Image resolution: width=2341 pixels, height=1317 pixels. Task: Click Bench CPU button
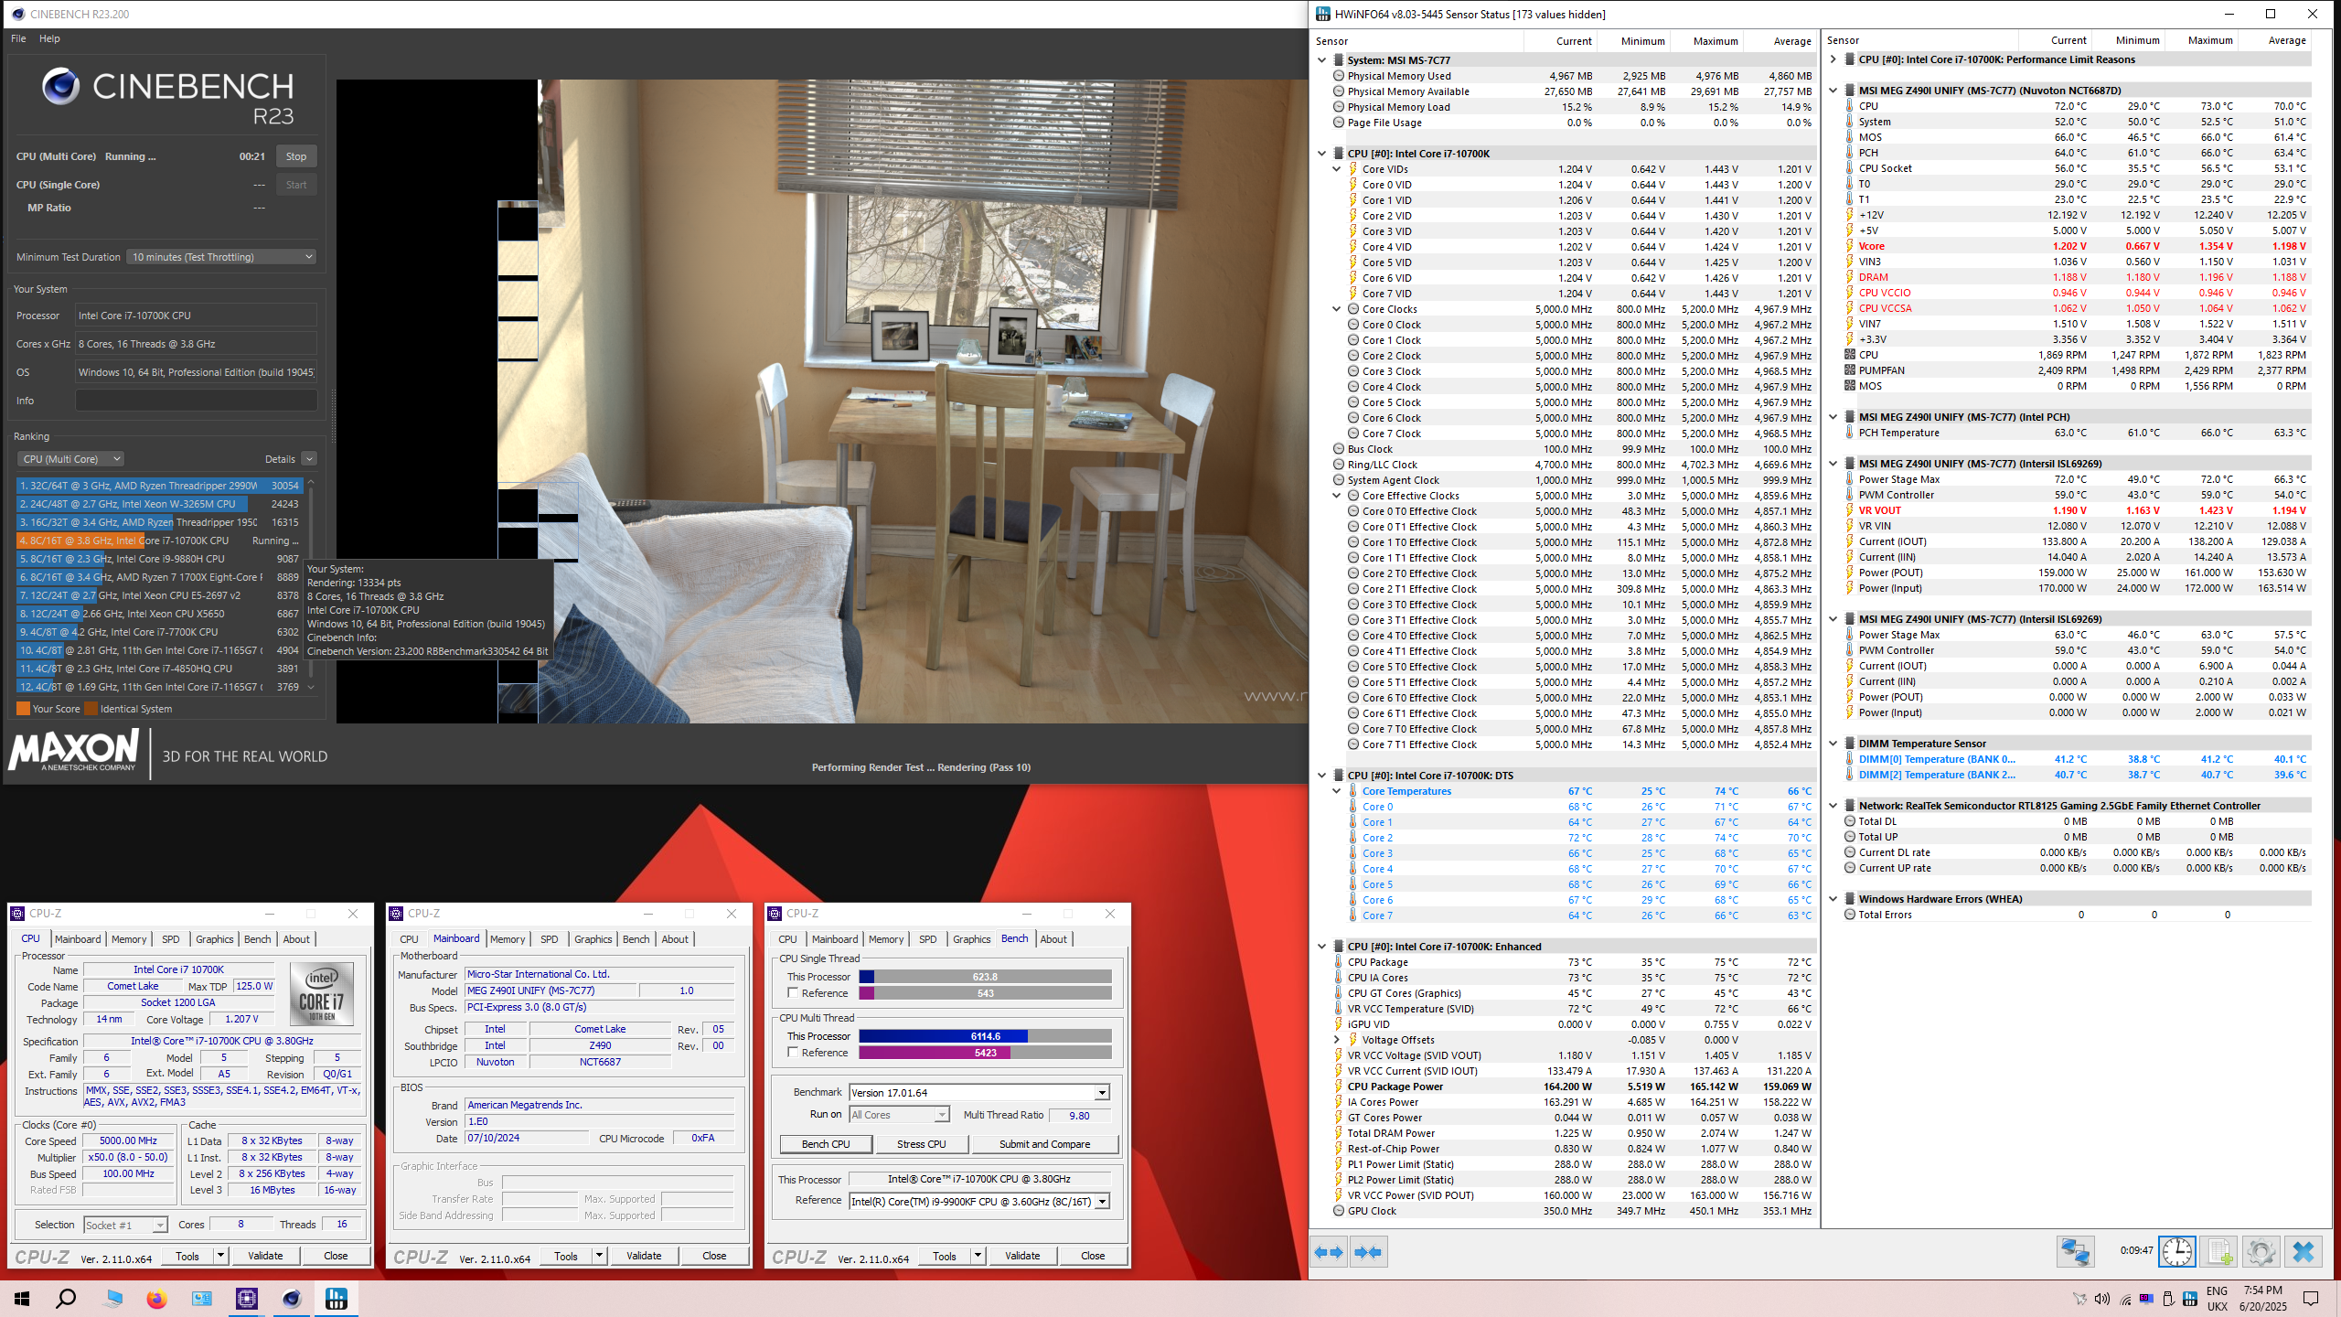[x=826, y=1144]
